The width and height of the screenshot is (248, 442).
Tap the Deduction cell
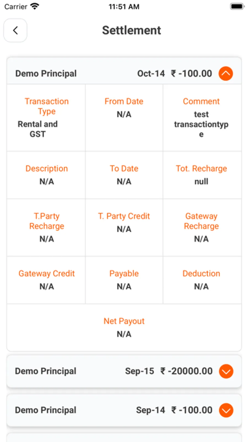[x=201, y=280]
